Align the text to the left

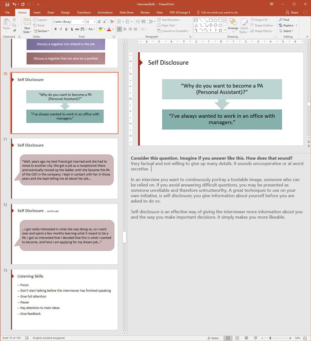(x=119, y=29)
